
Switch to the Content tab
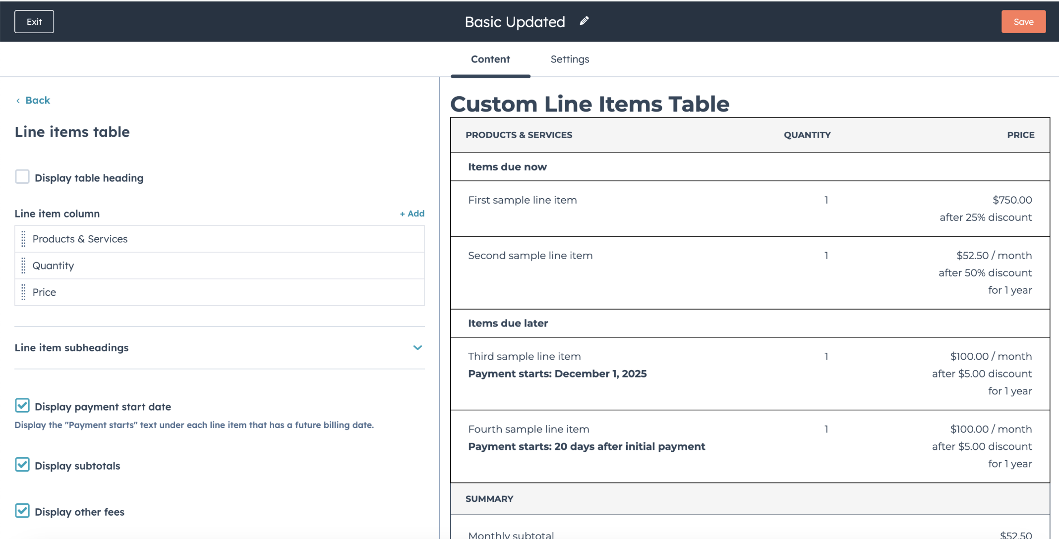pos(490,59)
